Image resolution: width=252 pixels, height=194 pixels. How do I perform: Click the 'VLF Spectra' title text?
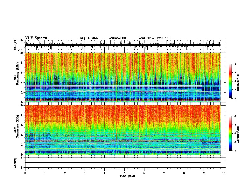coord(36,38)
